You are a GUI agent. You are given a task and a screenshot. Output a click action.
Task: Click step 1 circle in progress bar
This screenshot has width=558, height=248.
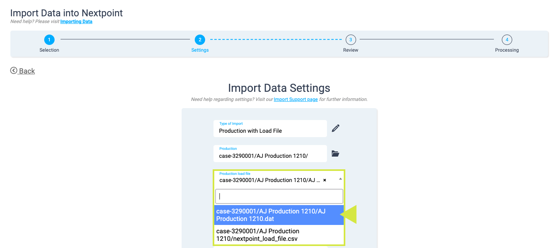point(49,40)
